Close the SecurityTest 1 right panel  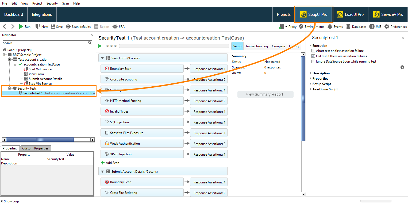[x=403, y=38]
